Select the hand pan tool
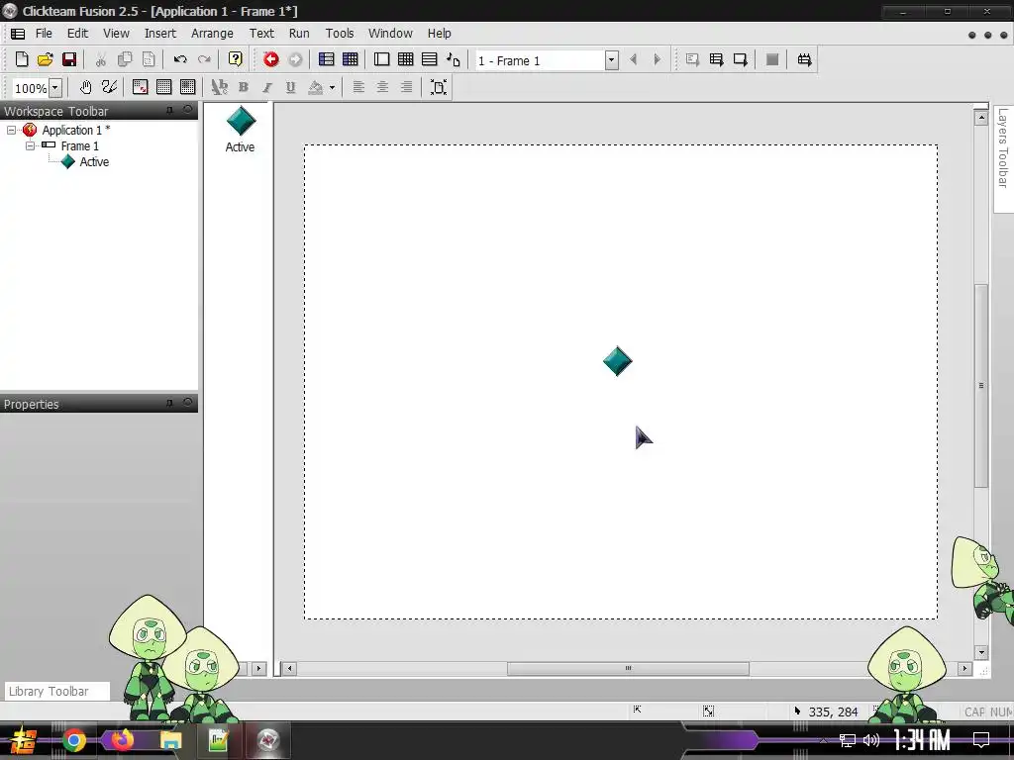The width and height of the screenshot is (1014, 760). click(x=85, y=87)
